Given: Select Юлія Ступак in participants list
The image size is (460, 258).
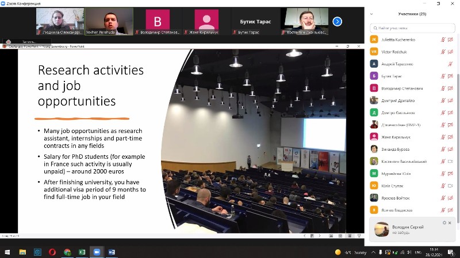Looking at the screenshot, I should [x=411, y=186].
